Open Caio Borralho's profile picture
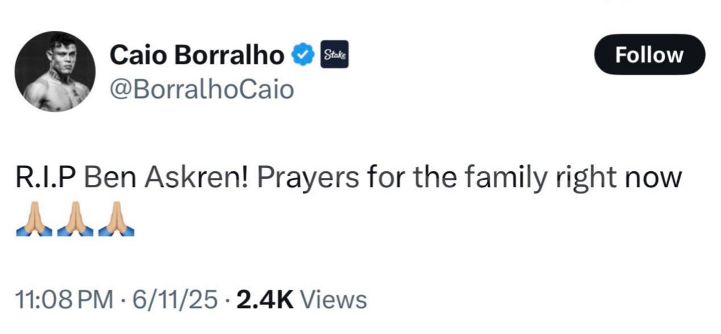The height and width of the screenshot is (334, 721). pos(55,72)
